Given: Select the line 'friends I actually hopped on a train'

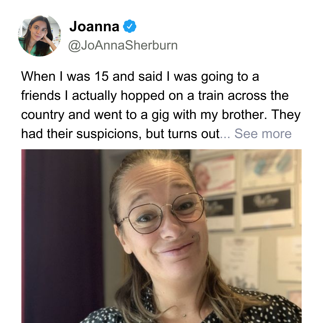Looking at the screenshot, I should click(x=155, y=96).
